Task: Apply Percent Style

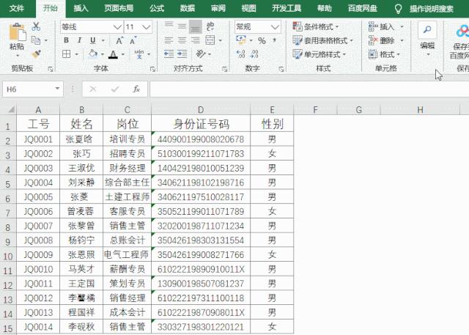Action: 262,40
